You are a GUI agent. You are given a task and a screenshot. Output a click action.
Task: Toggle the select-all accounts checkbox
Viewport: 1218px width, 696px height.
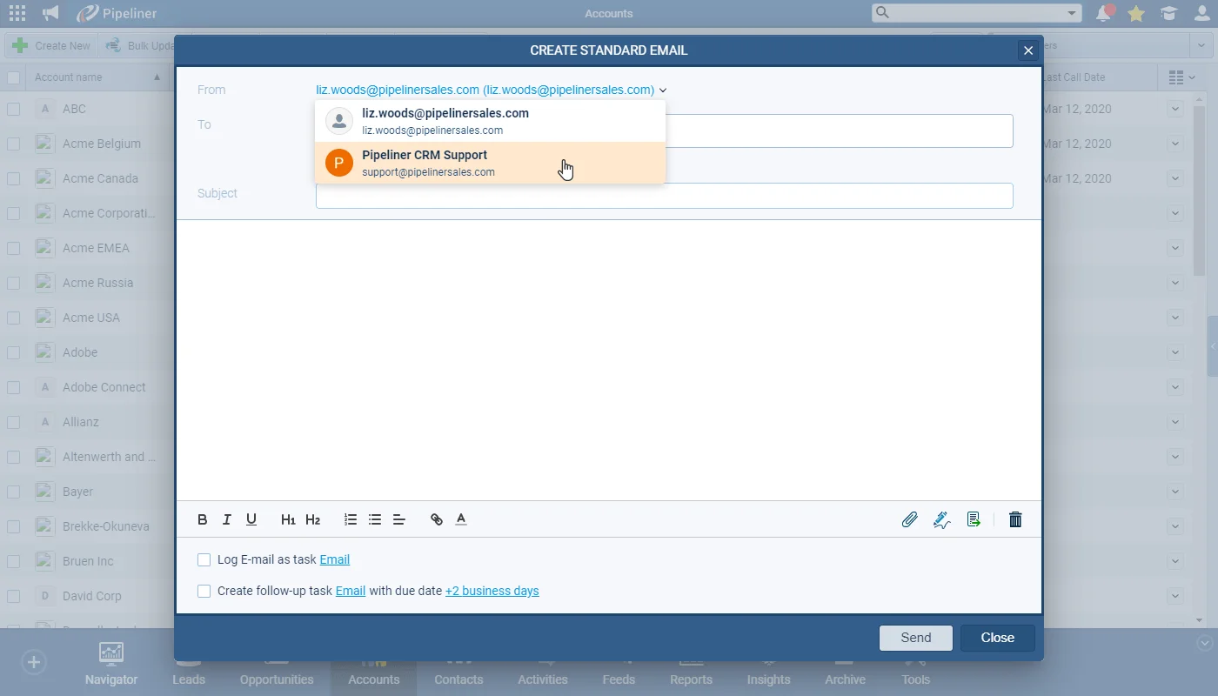point(13,77)
